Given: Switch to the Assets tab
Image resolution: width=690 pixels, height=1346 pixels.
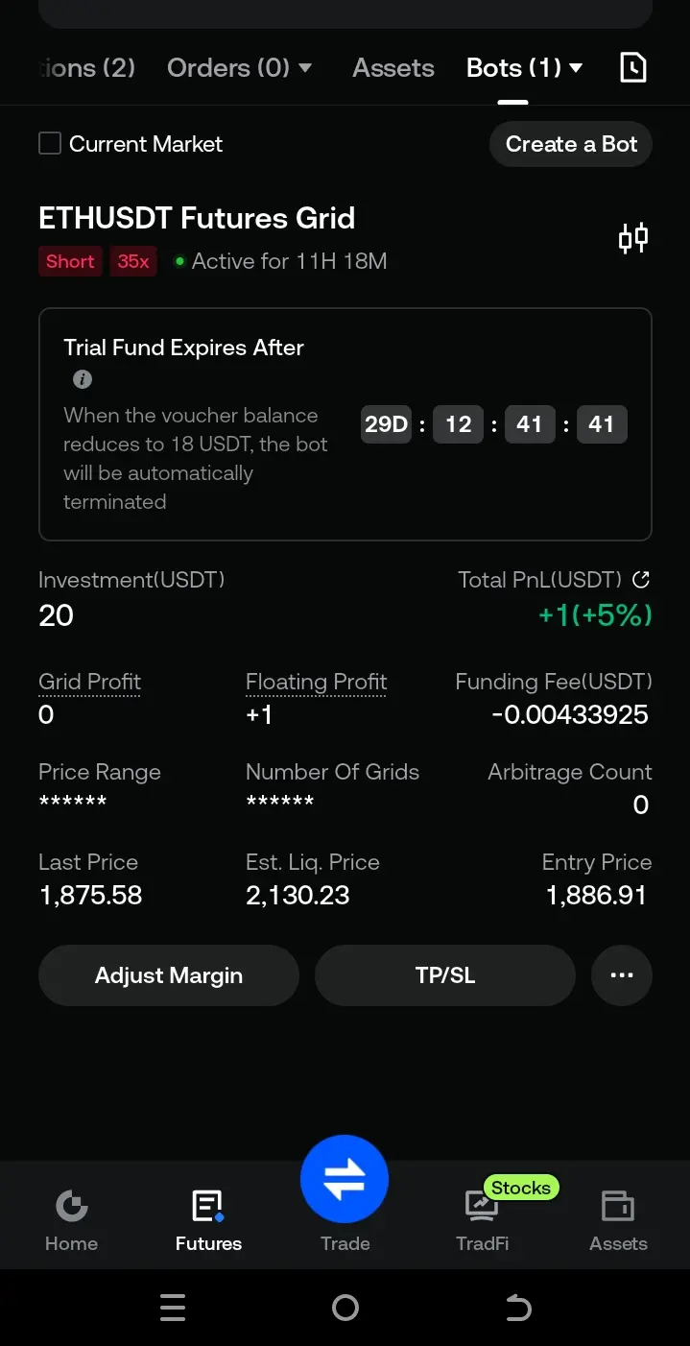Looking at the screenshot, I should [x=393, y=68].
